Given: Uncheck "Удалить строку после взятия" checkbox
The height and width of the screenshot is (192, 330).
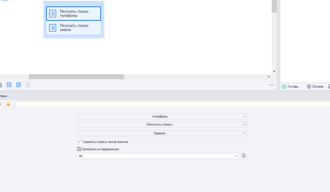Looking at the screenshot, I should [80, 141].
